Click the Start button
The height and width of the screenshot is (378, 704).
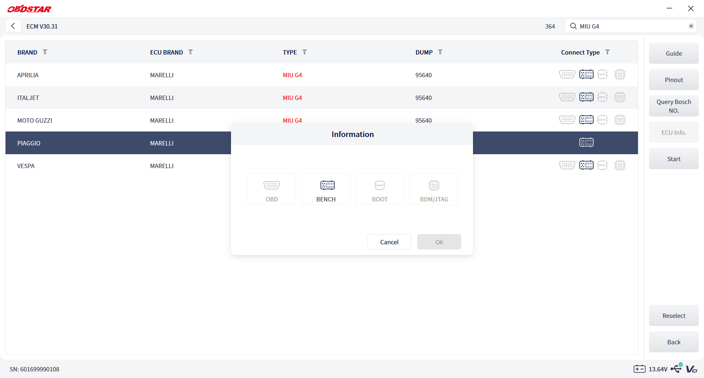674,159
